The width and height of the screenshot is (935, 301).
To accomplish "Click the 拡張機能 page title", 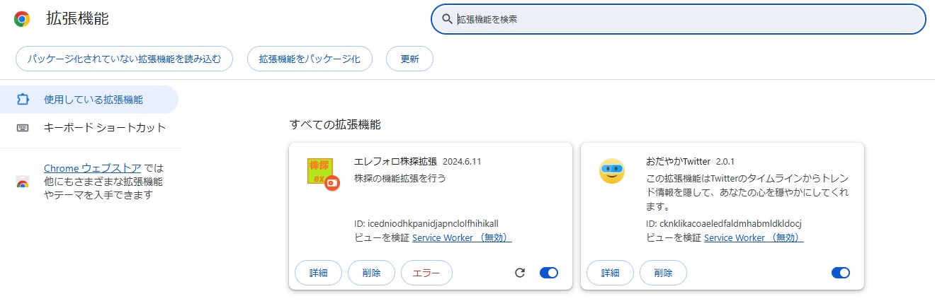I will click(x=78, y=19).
